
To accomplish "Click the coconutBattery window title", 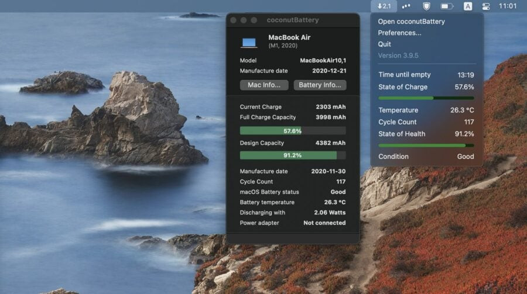I will coord(293,20).
